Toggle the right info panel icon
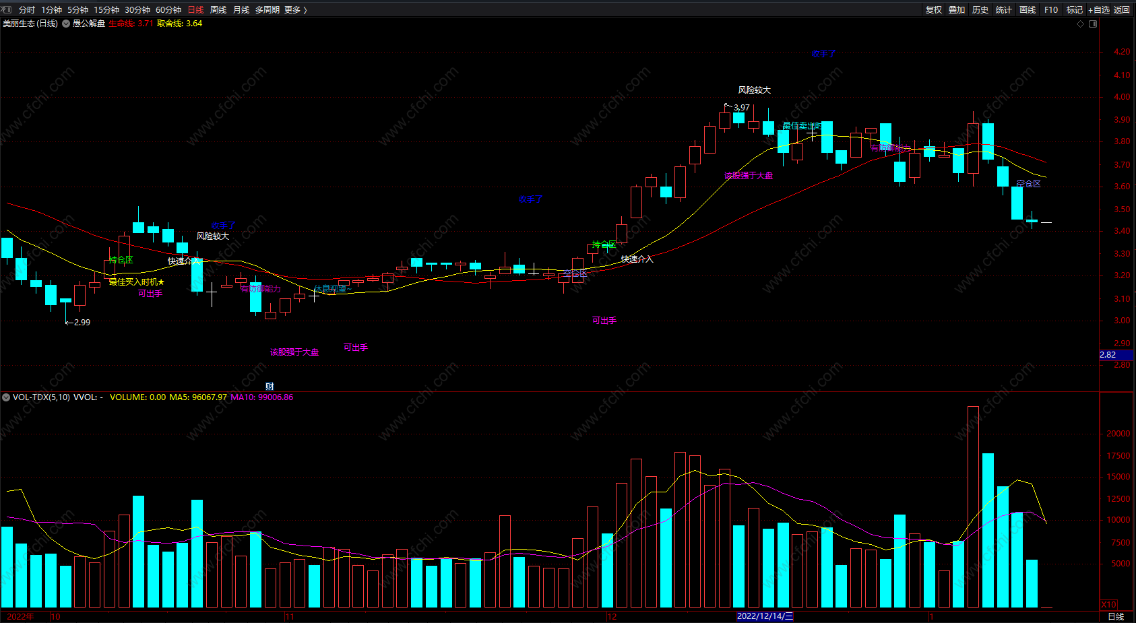The width and height of the screenshot is (1136, 623). click(1093, 24)
